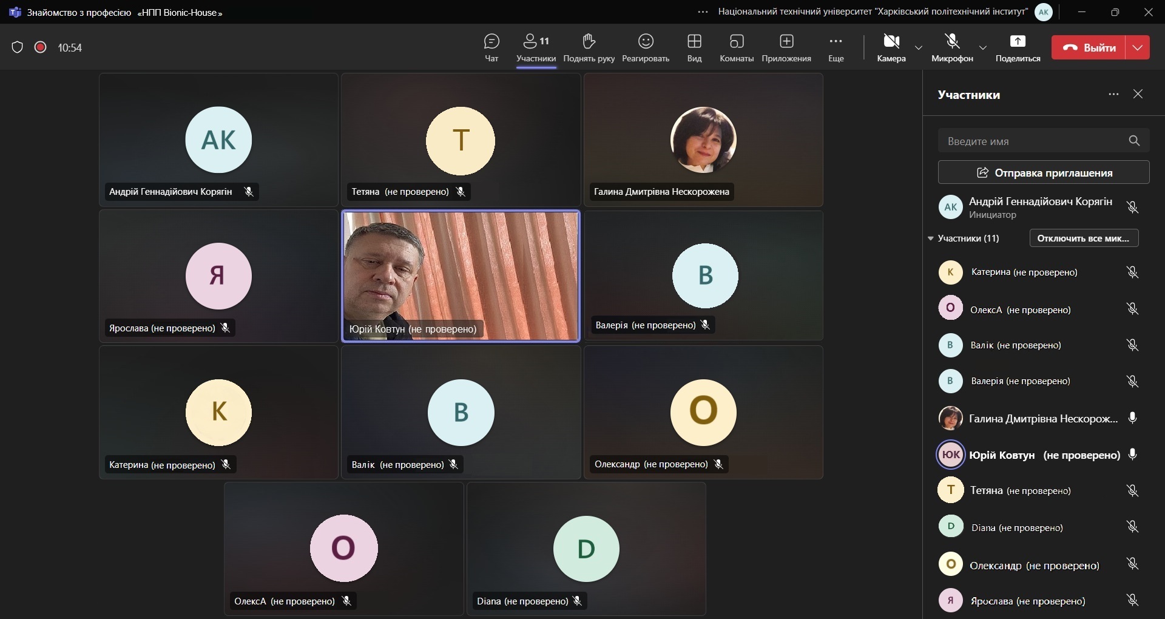Click Отправка приглашения button
1165x619 pixels.
point(1044,172)
